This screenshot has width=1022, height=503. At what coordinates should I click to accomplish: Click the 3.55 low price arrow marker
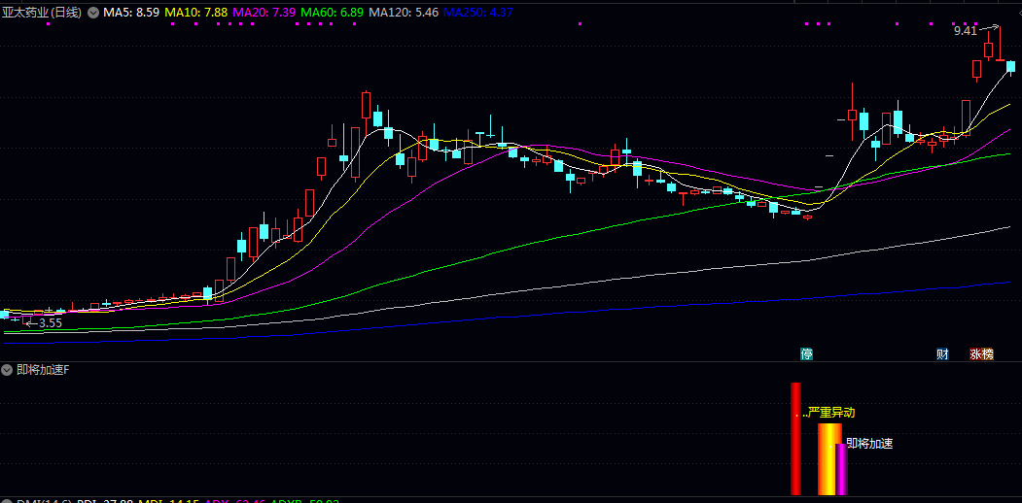pos(44,322)
